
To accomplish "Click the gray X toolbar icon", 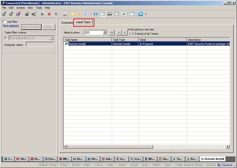I will pyautogui.click(x=56, y=14).
